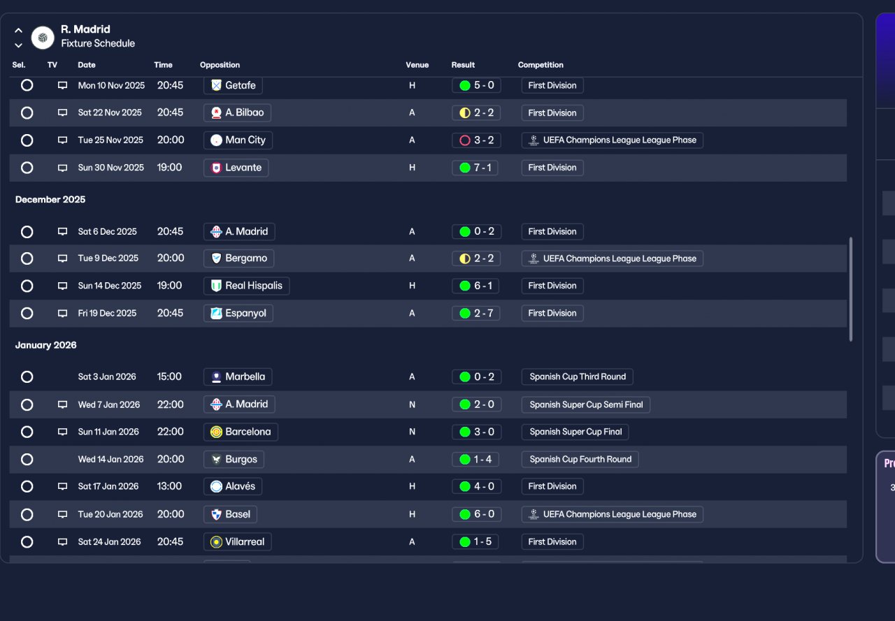895x621 pixels.
Task: Open the 3 - 0 result against Barcelona
Action: [476, 432]
